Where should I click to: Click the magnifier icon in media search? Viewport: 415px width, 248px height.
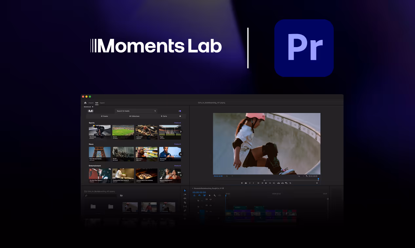[155, 111]
